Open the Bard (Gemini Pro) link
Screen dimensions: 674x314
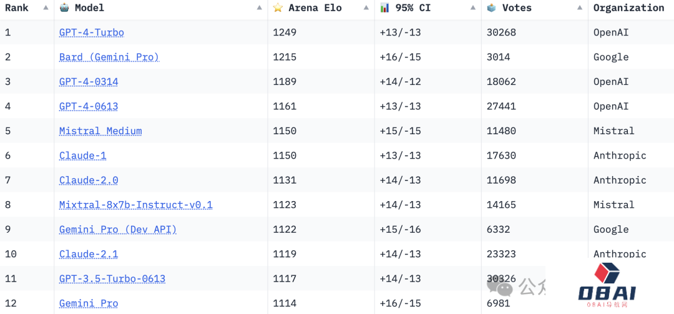109,57
